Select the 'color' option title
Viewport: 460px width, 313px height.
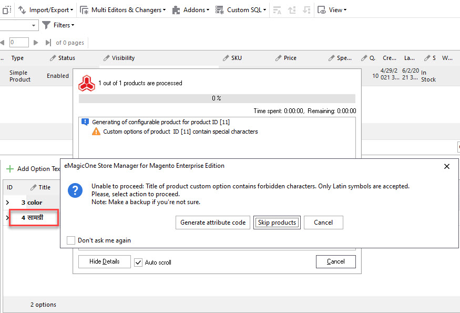pos(35,203)
